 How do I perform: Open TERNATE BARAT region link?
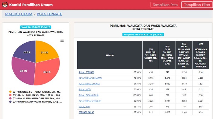(x=86, y=112)
